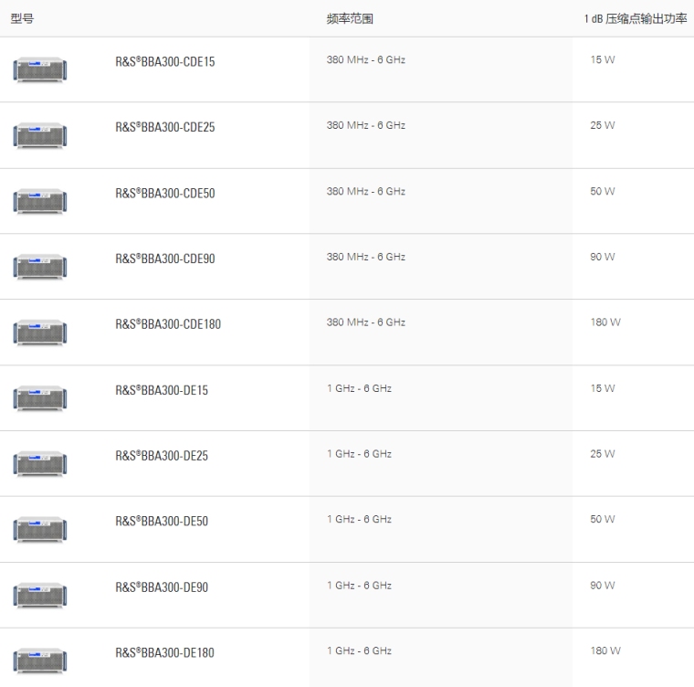
Task: Open the R&S BBA300-DE15 model link
Action: click(162, 390)
